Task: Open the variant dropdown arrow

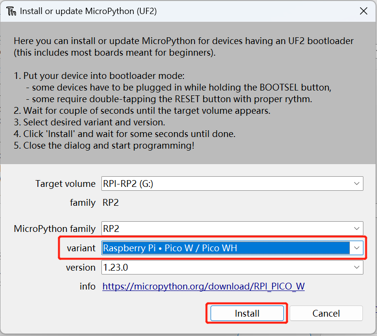Action: pyautogui.click(x=357, y=248)
